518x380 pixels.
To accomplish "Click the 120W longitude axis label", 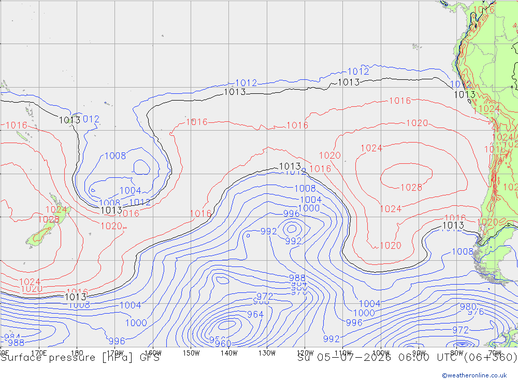I will click(x=305, y=353).
